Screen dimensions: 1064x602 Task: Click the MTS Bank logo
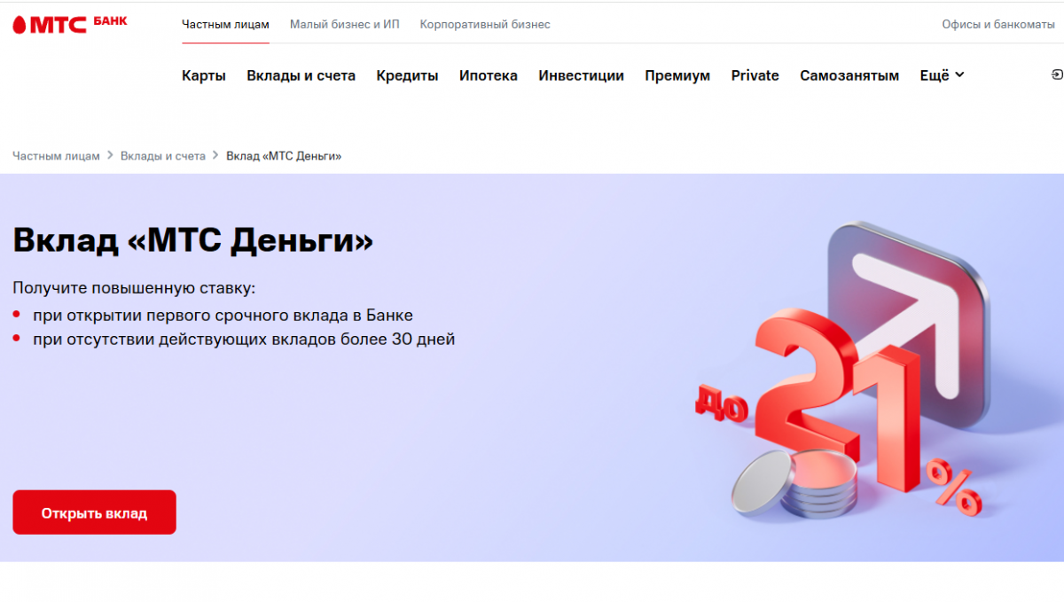(70, 24)
